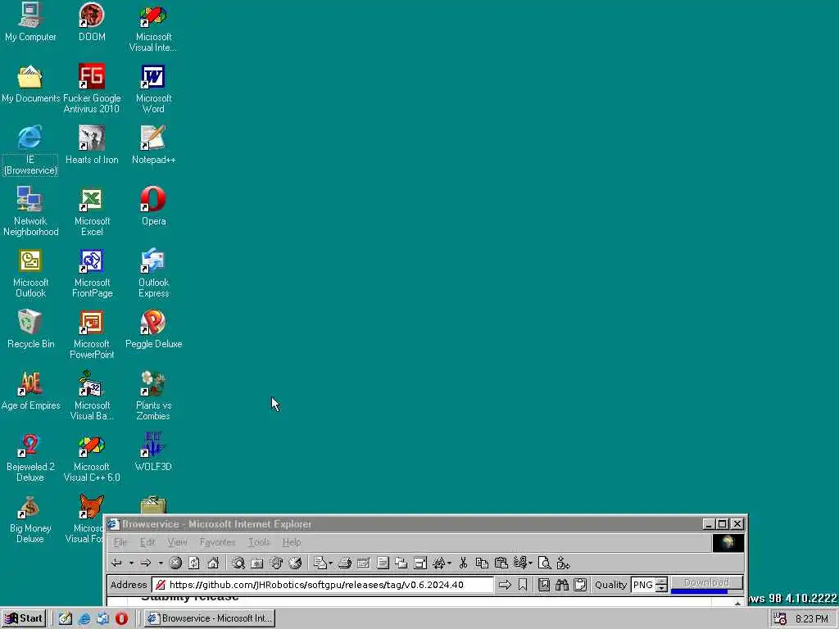Select the Recycle Bin icon
This screenshot has height=629, width=839.
pyautogui.click(x=30, y=329)
